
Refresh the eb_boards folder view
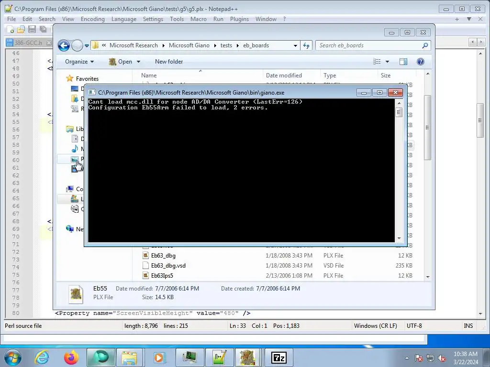[306, 45]
